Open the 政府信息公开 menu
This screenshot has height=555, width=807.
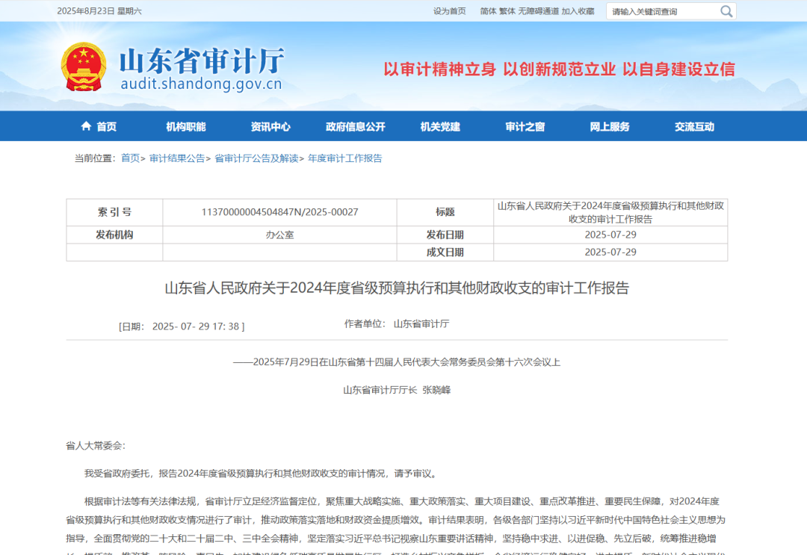click(356, 126)
